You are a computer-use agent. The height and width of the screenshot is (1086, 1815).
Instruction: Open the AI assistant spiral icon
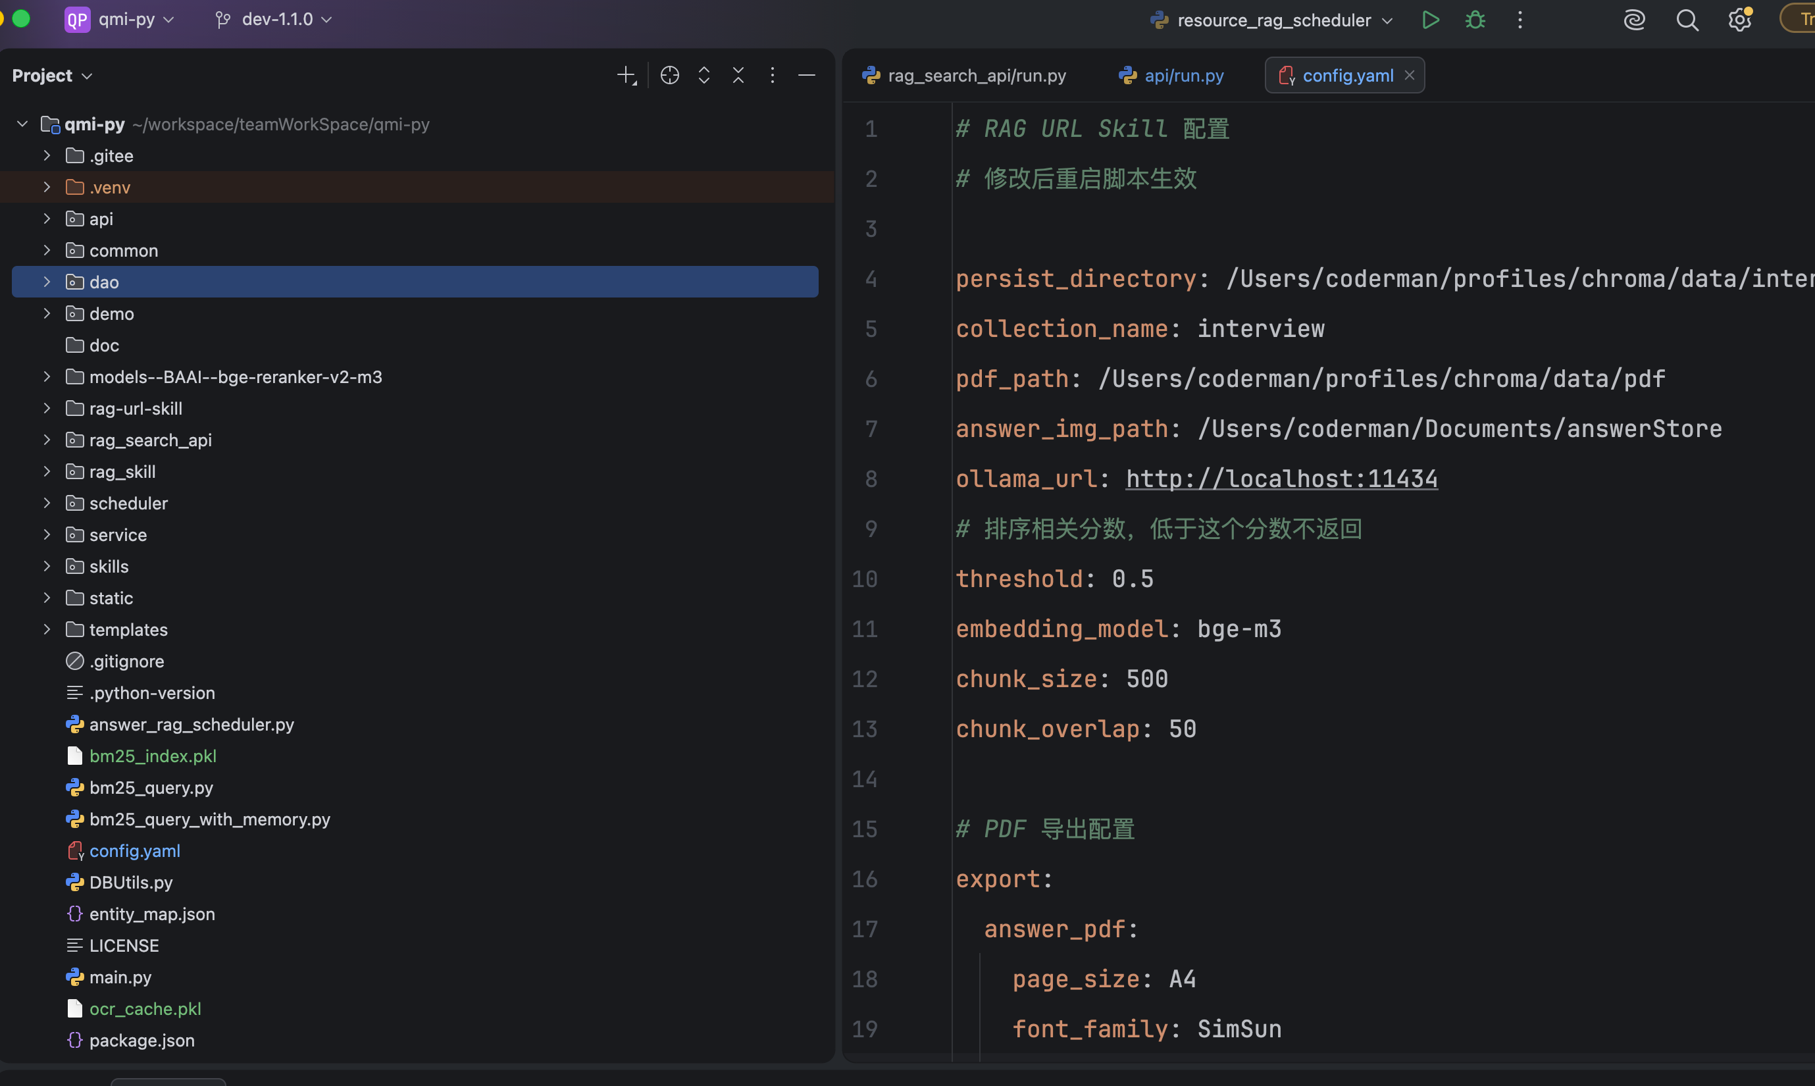(1633, 20)
